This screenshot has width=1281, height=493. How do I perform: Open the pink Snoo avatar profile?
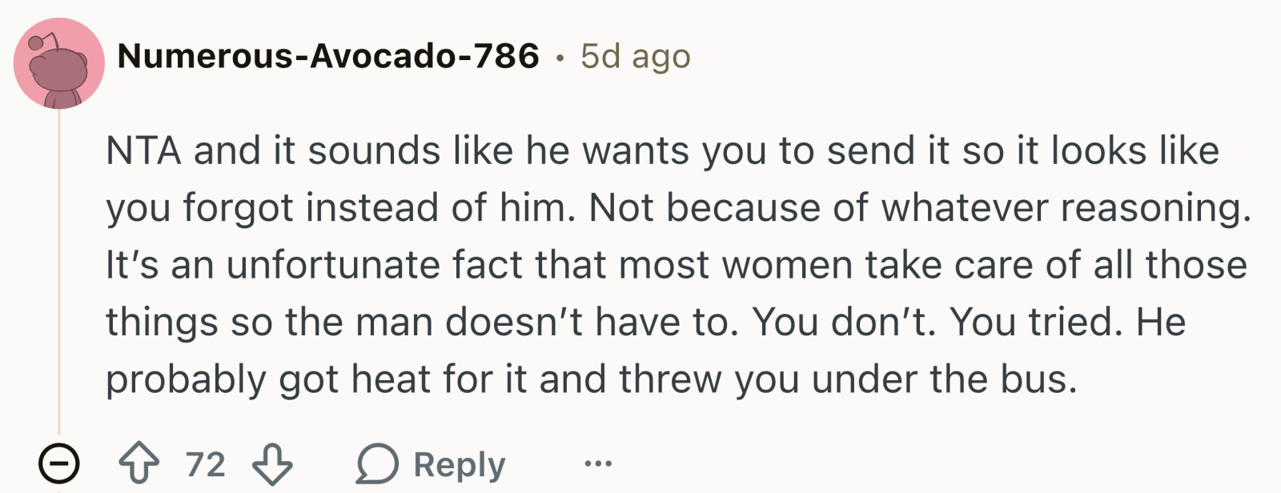[58, 63]
